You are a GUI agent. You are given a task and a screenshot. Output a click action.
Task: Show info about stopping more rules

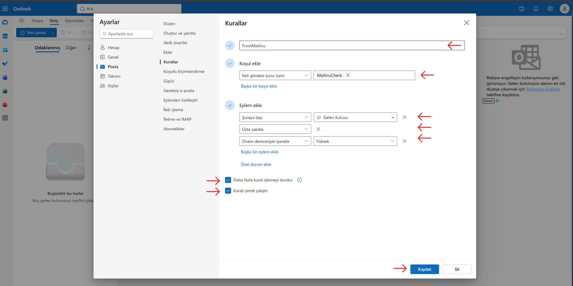[300, 180]
